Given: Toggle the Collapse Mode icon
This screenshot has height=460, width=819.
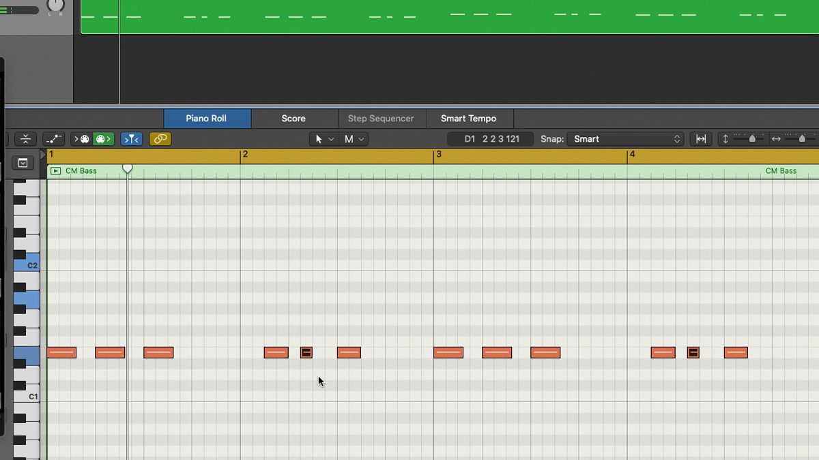Looking at the screenshot, I should [x=25, y=139].
